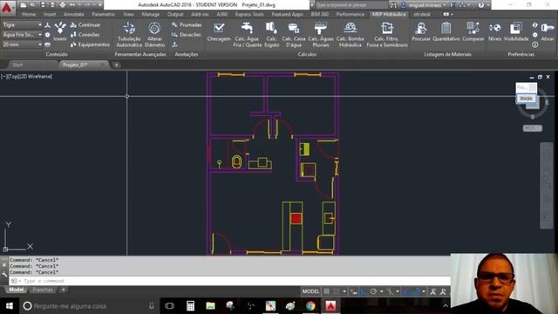Click the Comparar tool
Viewport: 558px width, 314px height.
tap(473, 31)
